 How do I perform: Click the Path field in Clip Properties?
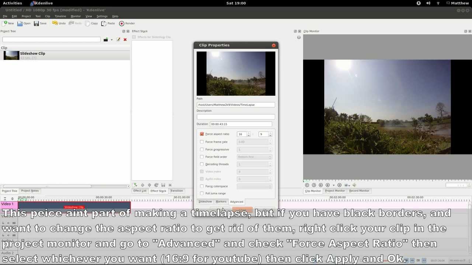(236, 105)
